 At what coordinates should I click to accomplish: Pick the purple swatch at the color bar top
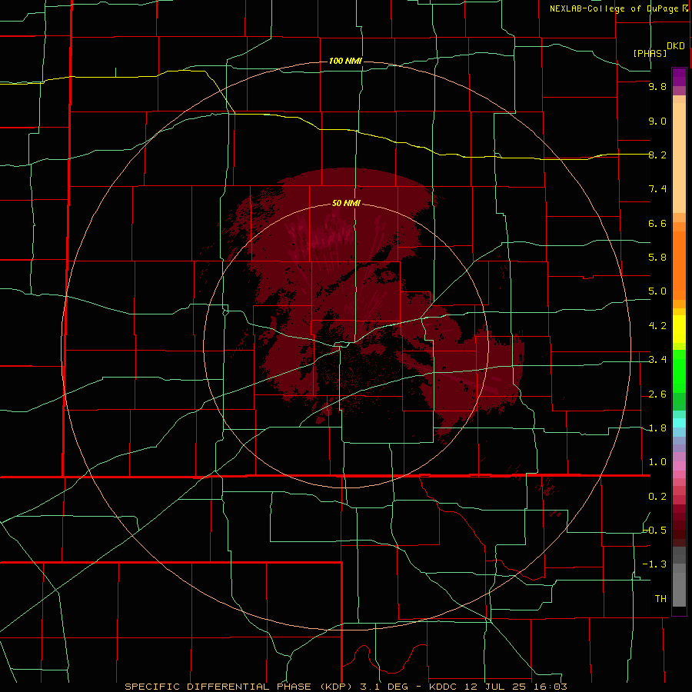(x=679, y=77)
